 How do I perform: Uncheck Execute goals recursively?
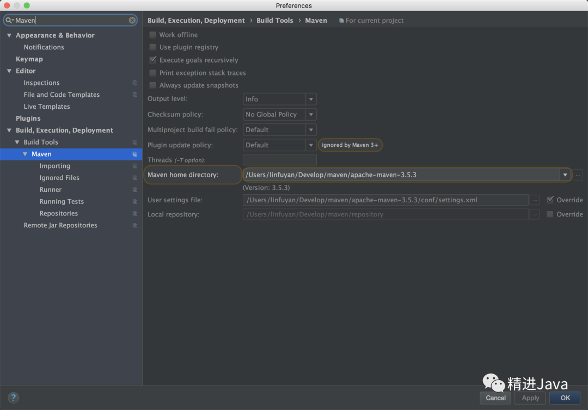point(153,60)
